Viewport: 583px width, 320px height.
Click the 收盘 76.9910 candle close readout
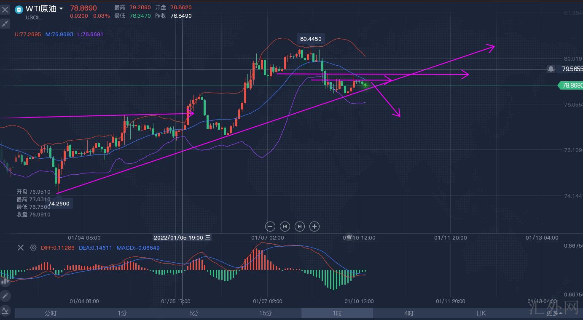tap(33, 215)
